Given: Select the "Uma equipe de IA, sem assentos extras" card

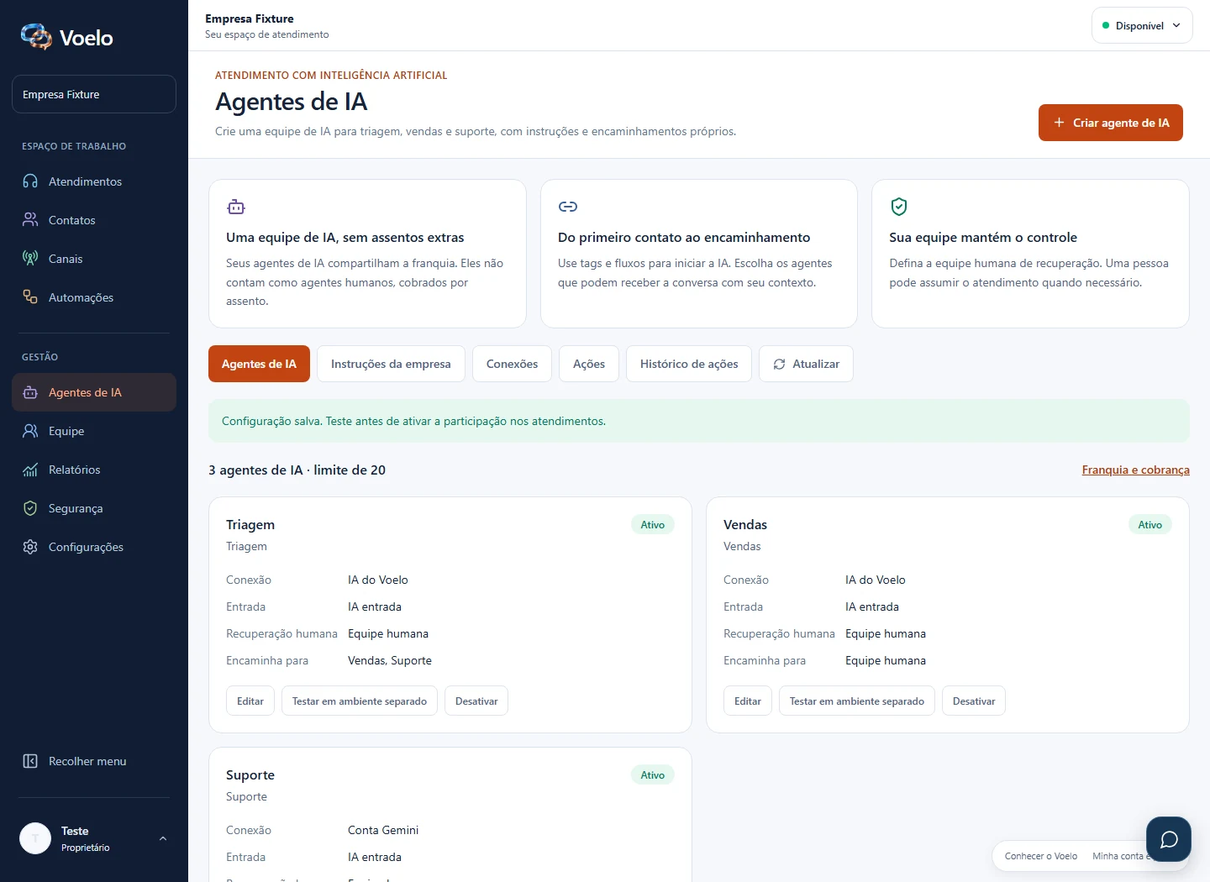Looking at the screenshot, I should (x=367, y=253).
